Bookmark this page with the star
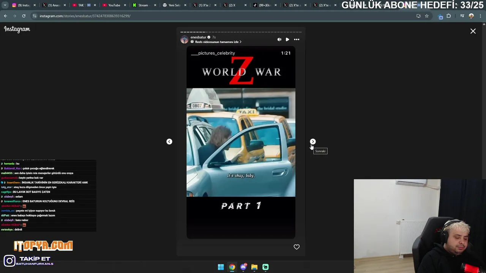The width and height of the screenshot is (486, 273). tap(427, 16)
